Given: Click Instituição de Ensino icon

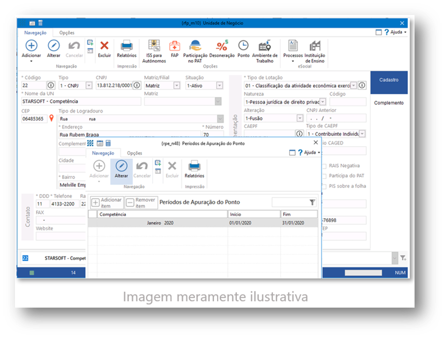Looking at the screenshot, I should click(x=315, y=46).
